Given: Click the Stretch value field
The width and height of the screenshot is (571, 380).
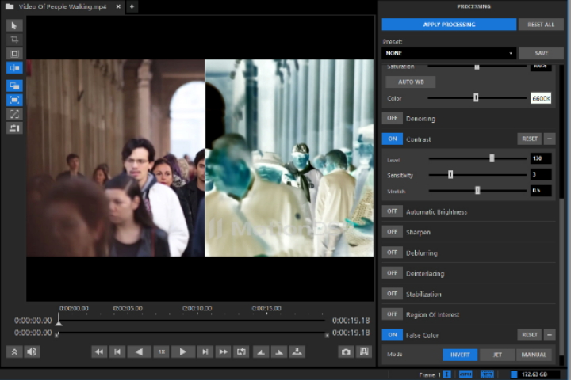Looking at the screenshot, I should pos(541,190).
